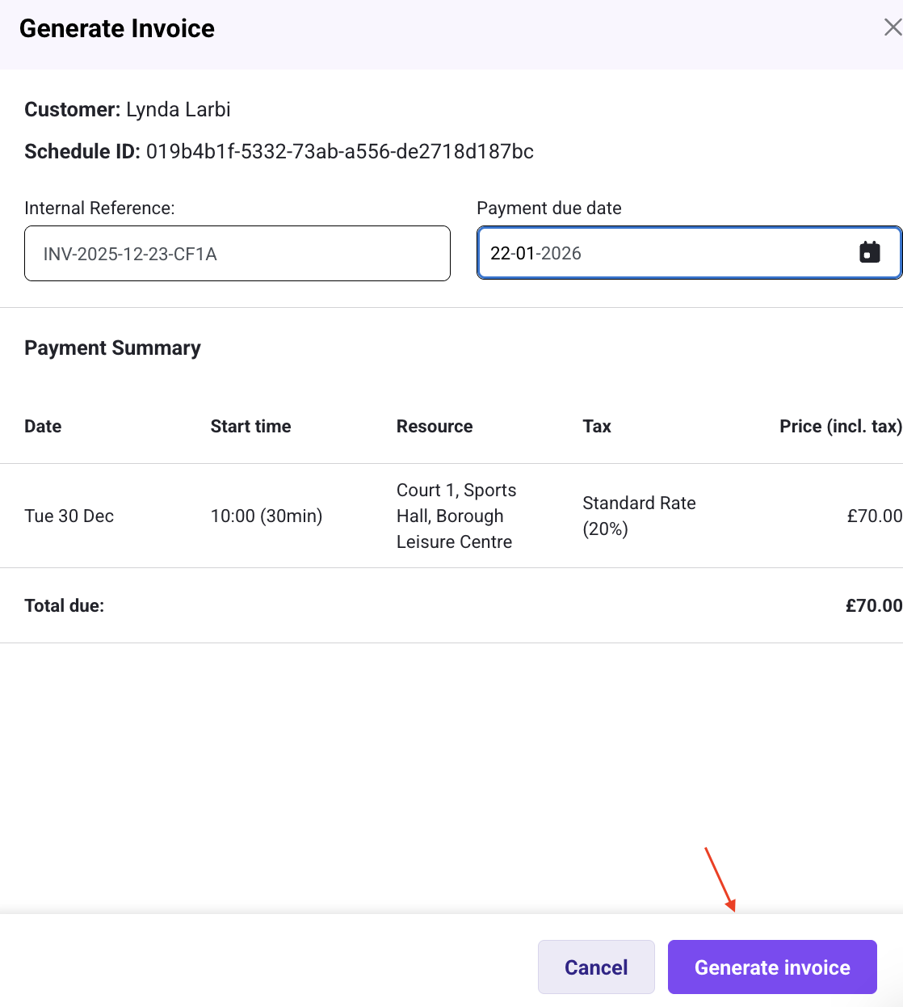Image resolution: width=903 pixels, height=1007 pixels.
Task: Close the Generate Invoice dialog
Action: (x=892, y=28)
